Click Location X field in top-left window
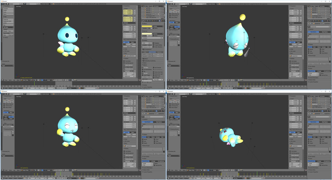 coord(128,10)
